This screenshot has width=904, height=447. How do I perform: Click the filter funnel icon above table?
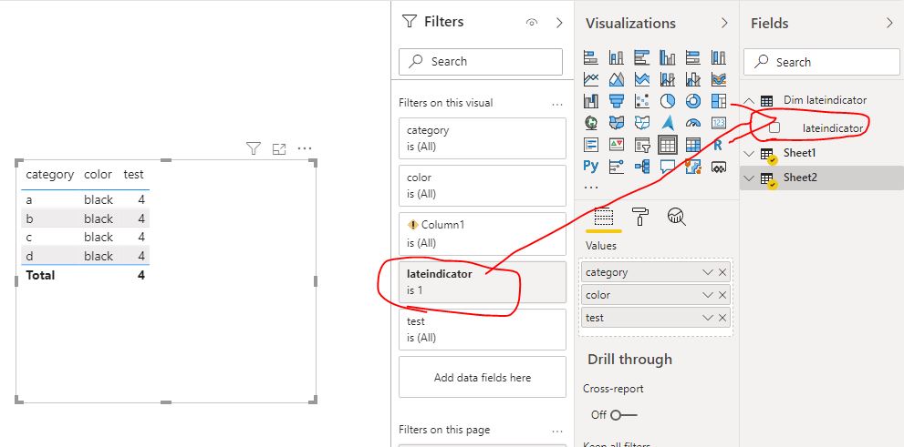tap(254, 149)
